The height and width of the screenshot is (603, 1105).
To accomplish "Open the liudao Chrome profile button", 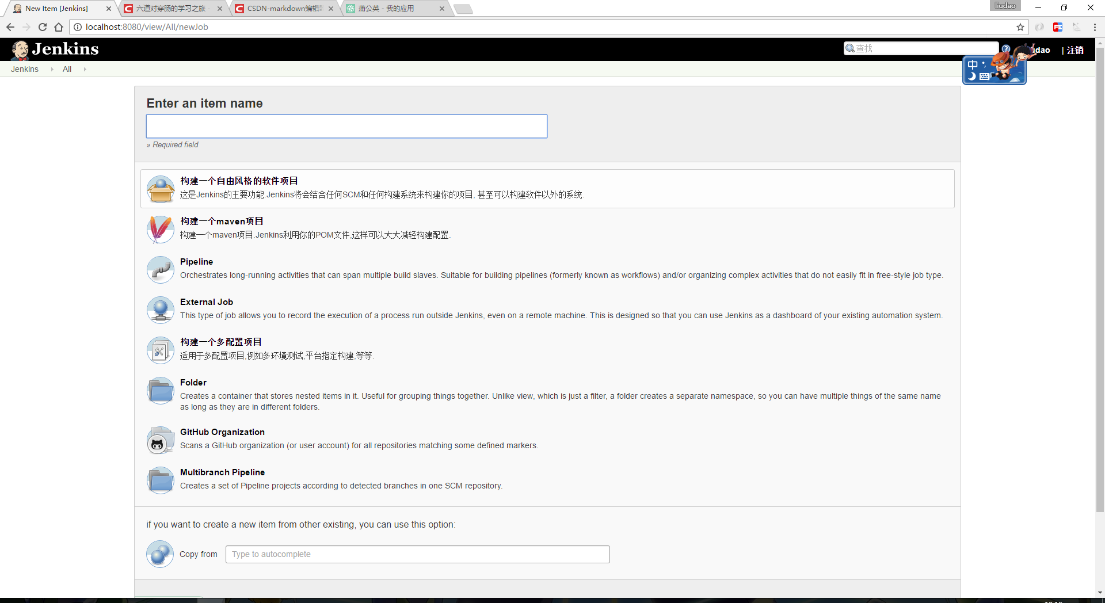I will click(x=1005, y=6).
